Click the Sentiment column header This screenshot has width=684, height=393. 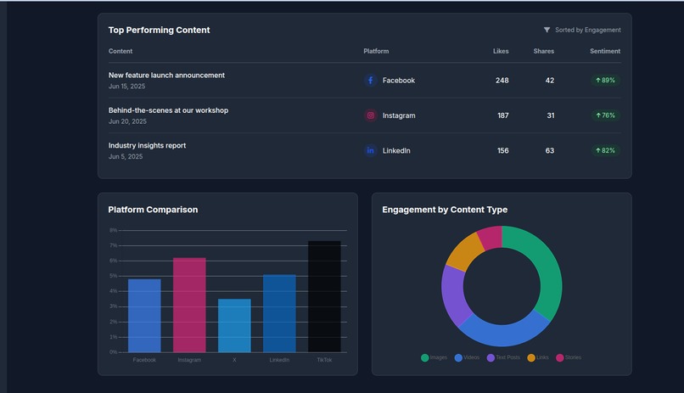605,51
